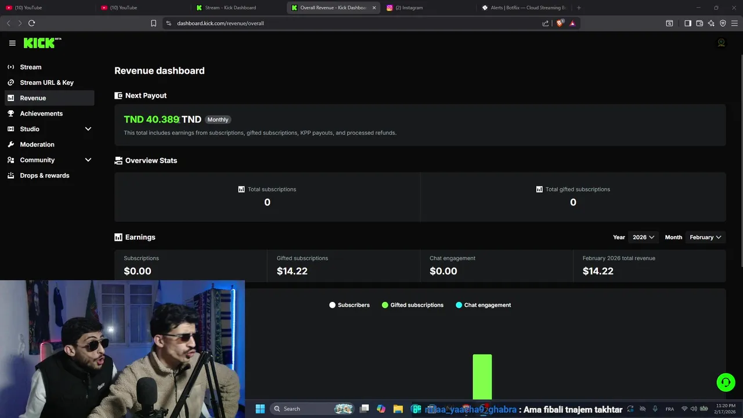Click February 2026 total revenue value
This screenshot has height=418, width=743.
point(598,271)
